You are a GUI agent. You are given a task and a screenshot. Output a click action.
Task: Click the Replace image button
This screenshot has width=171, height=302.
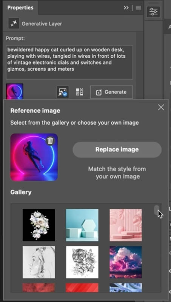coord(117,149)
